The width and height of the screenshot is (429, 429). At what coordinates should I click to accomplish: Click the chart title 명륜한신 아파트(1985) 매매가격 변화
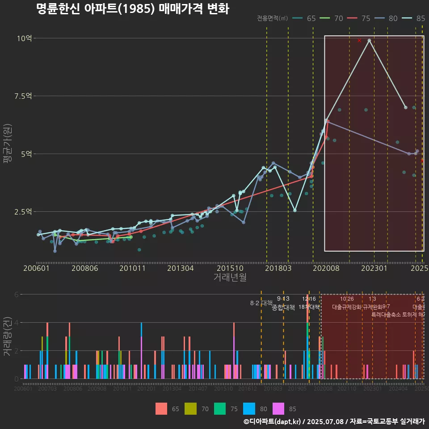pyautogui.click(x=133, y=9)
